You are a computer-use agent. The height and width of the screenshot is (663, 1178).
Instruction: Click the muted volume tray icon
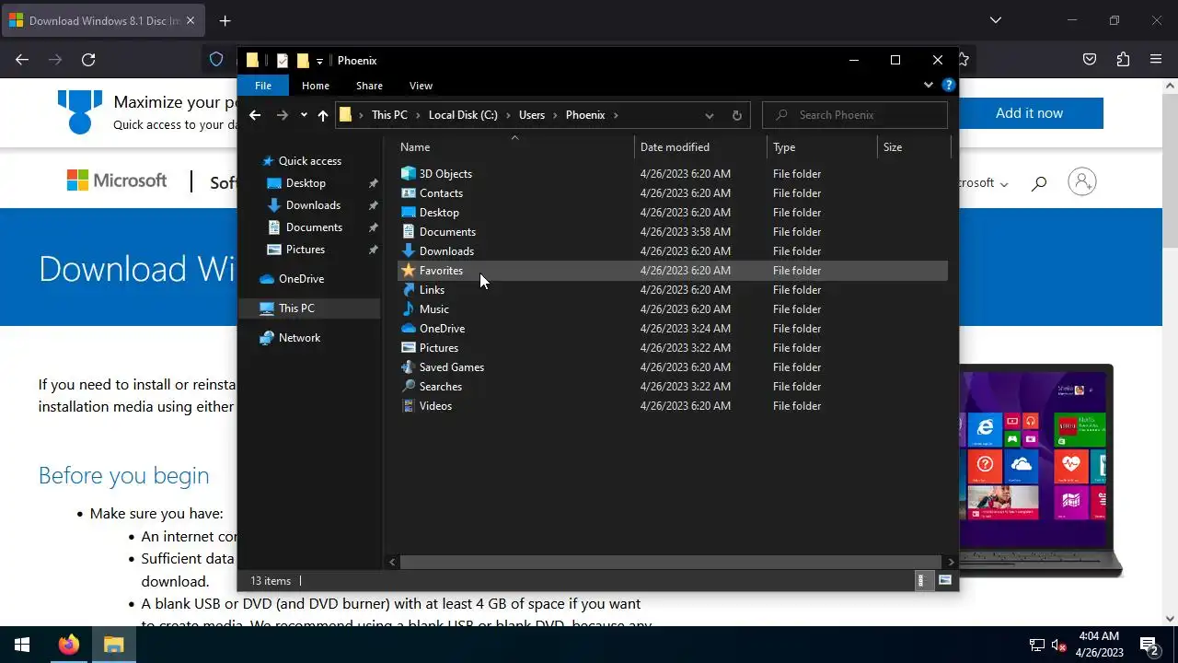click(x=1059, y=645)
